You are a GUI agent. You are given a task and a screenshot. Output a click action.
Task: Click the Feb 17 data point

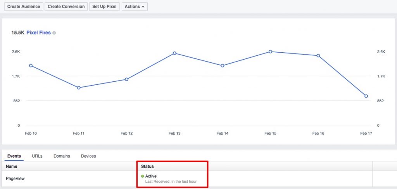[366, 96]
